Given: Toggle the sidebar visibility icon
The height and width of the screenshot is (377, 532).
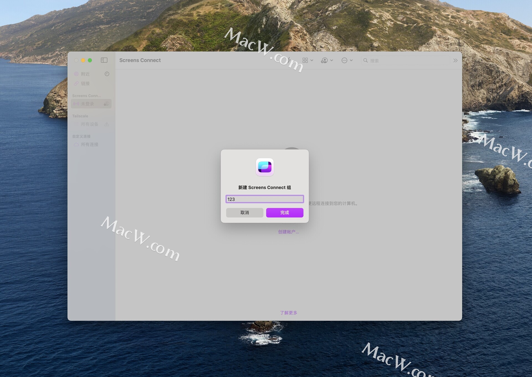Looking at the screenshot, I should (x=104, y=60).
